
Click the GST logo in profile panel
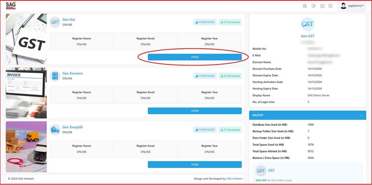pos(307,24)
